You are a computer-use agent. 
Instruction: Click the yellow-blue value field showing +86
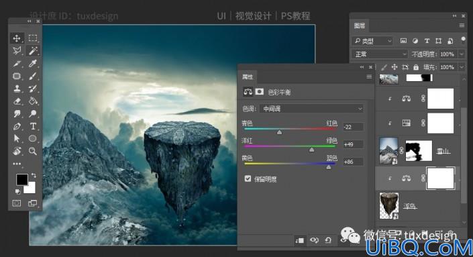coord(353,162)
